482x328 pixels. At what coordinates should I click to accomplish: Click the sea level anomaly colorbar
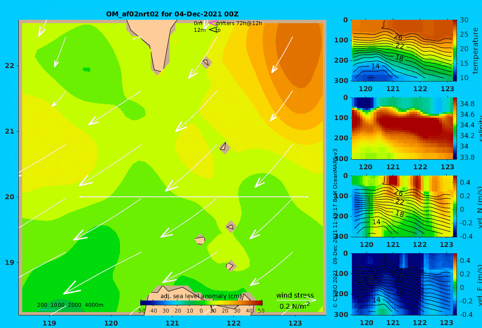tap(201, 303)
